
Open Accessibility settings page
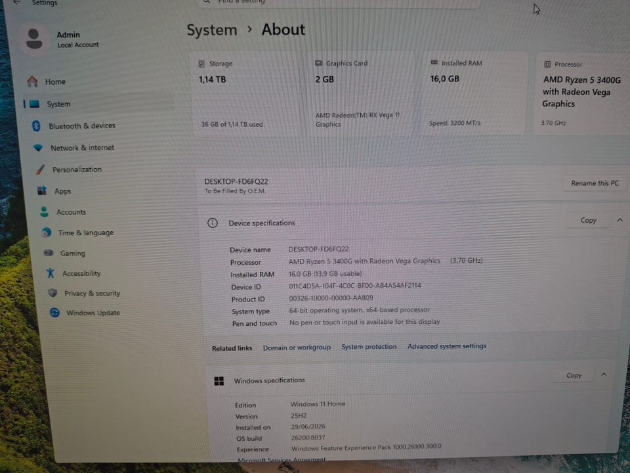pyautogui.click(x=81, y=273)
